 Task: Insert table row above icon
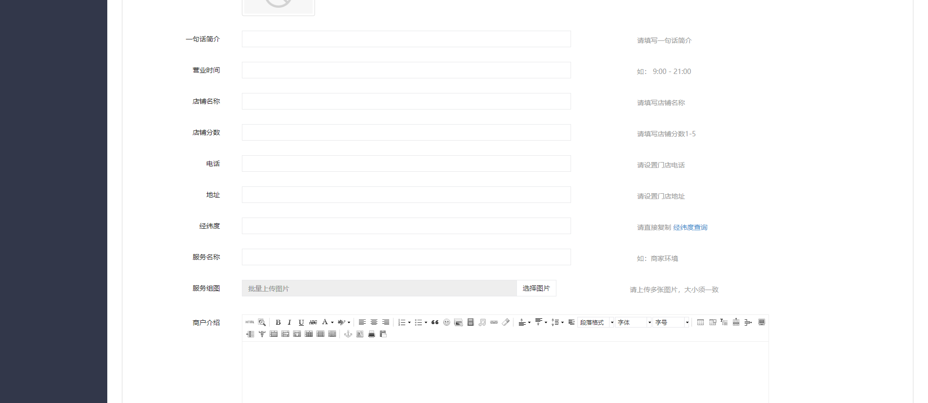(x=736, y=322)
